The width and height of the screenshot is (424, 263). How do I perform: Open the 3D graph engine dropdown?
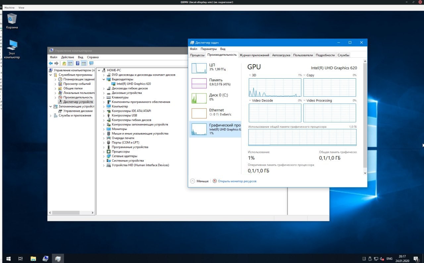[250, 75]
